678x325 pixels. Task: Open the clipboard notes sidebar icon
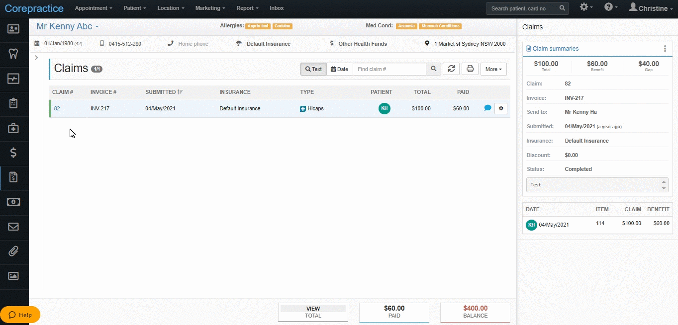13,103
